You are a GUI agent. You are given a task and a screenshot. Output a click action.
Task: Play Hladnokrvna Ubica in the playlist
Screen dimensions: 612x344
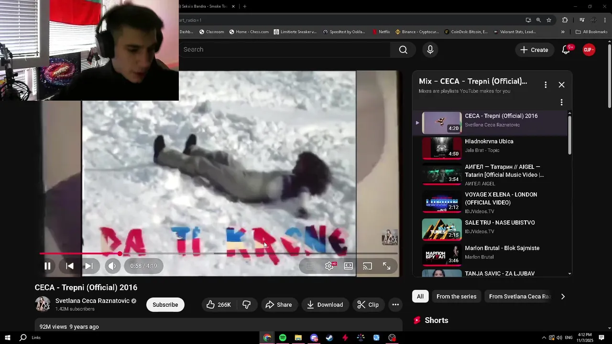coord(490,148)
